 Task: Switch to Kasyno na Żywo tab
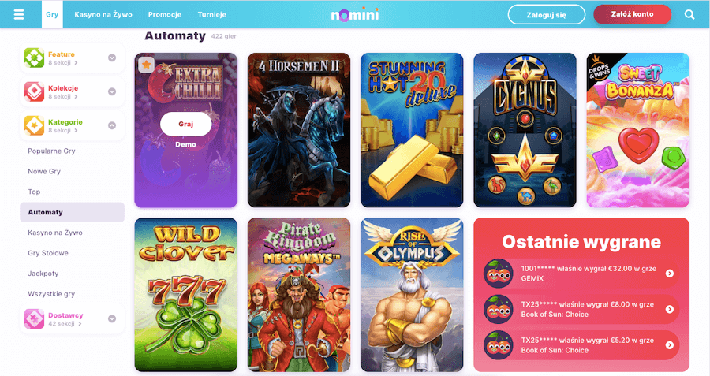[103, 14]
